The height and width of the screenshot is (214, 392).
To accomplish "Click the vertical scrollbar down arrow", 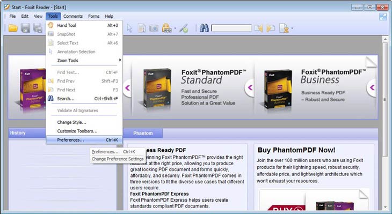I will [385, 207].
